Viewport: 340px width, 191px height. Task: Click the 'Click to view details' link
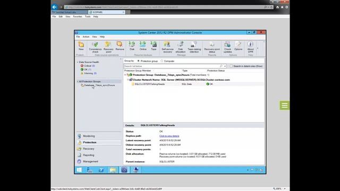(169, 136)
